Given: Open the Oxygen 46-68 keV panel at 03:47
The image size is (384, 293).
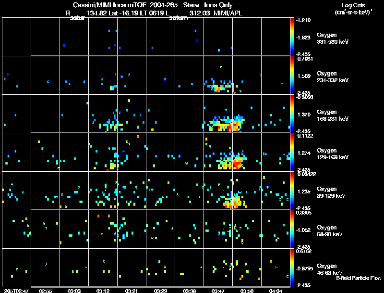Looking at the screenshot, I should pos(218,268).
